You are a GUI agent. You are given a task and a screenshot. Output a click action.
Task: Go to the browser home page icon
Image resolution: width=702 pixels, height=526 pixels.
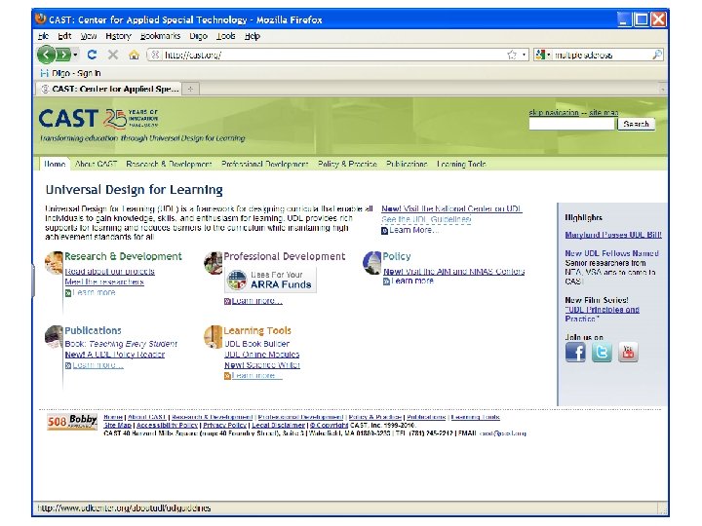[x=134, y=55]
